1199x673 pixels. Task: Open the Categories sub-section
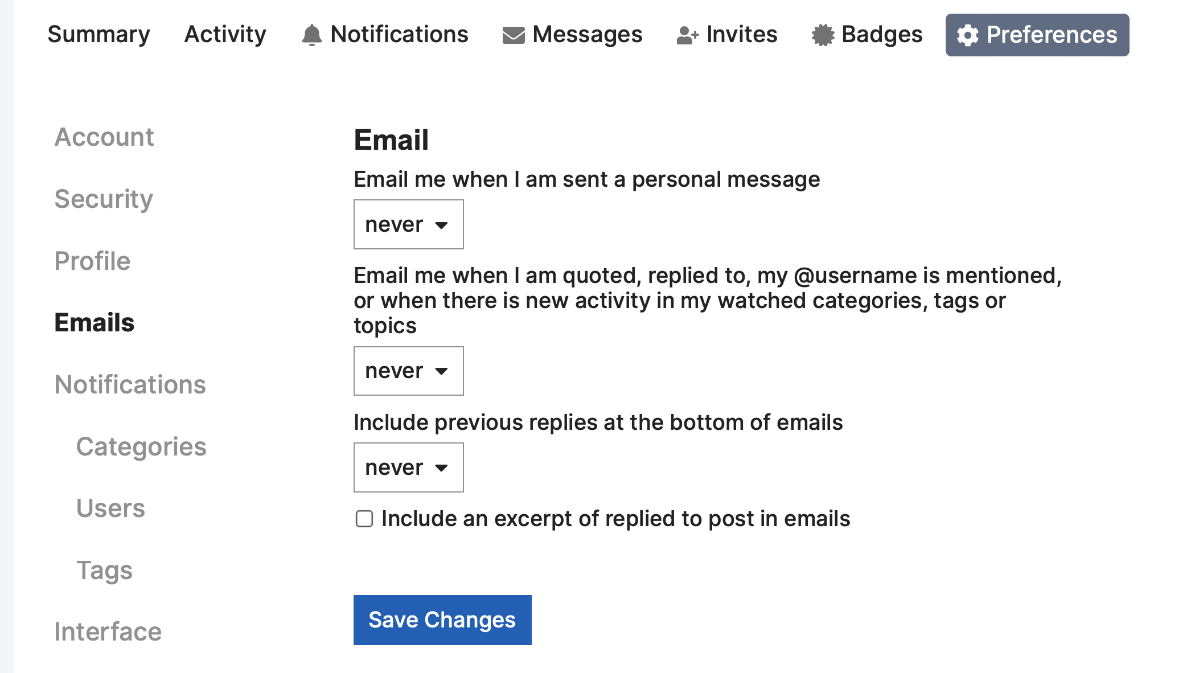[141, 447]
